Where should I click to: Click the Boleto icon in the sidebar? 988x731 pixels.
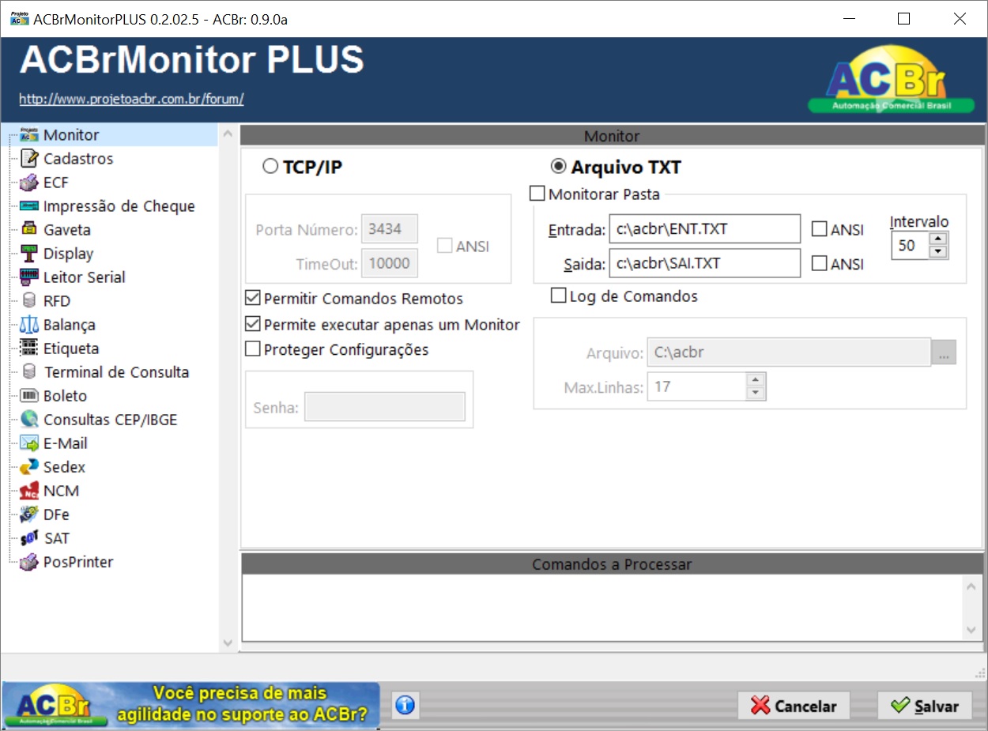29,396
